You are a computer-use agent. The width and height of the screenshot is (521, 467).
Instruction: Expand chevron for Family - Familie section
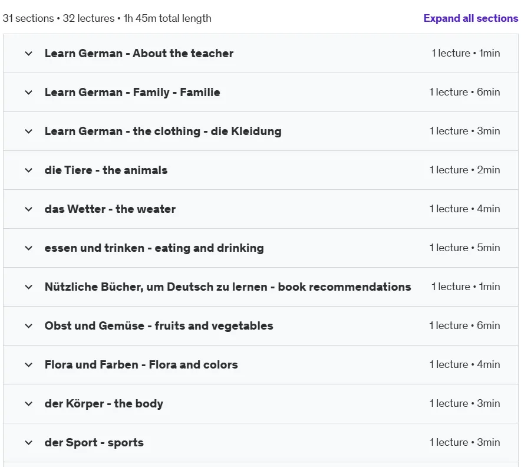[28, 93]
